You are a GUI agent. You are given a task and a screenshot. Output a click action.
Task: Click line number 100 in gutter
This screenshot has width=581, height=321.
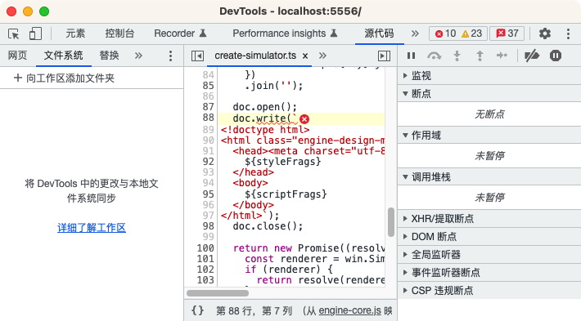coord(205,247)
